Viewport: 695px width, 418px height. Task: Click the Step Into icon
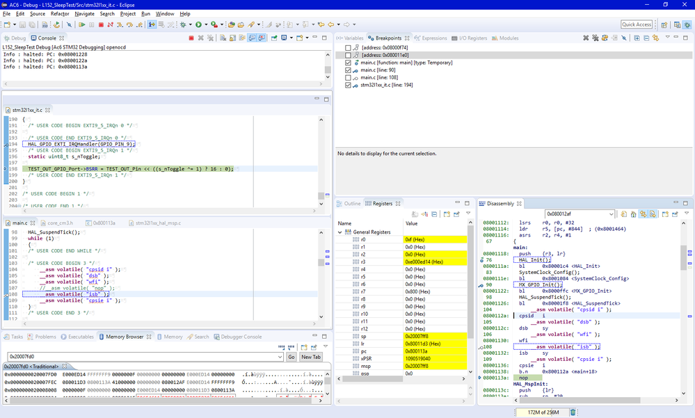(120, 25)
